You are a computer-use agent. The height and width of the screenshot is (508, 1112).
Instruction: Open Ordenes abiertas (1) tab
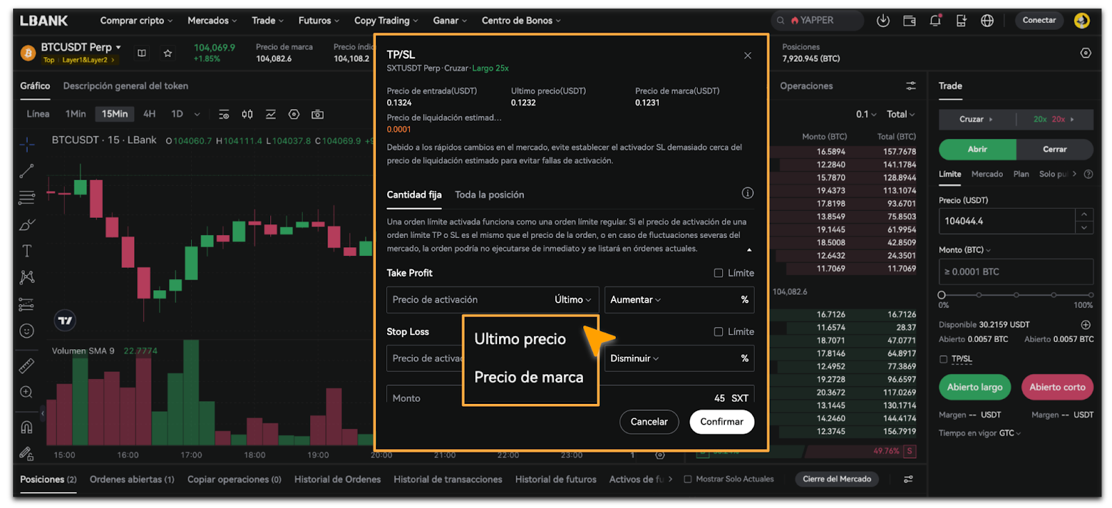[132, 479]
